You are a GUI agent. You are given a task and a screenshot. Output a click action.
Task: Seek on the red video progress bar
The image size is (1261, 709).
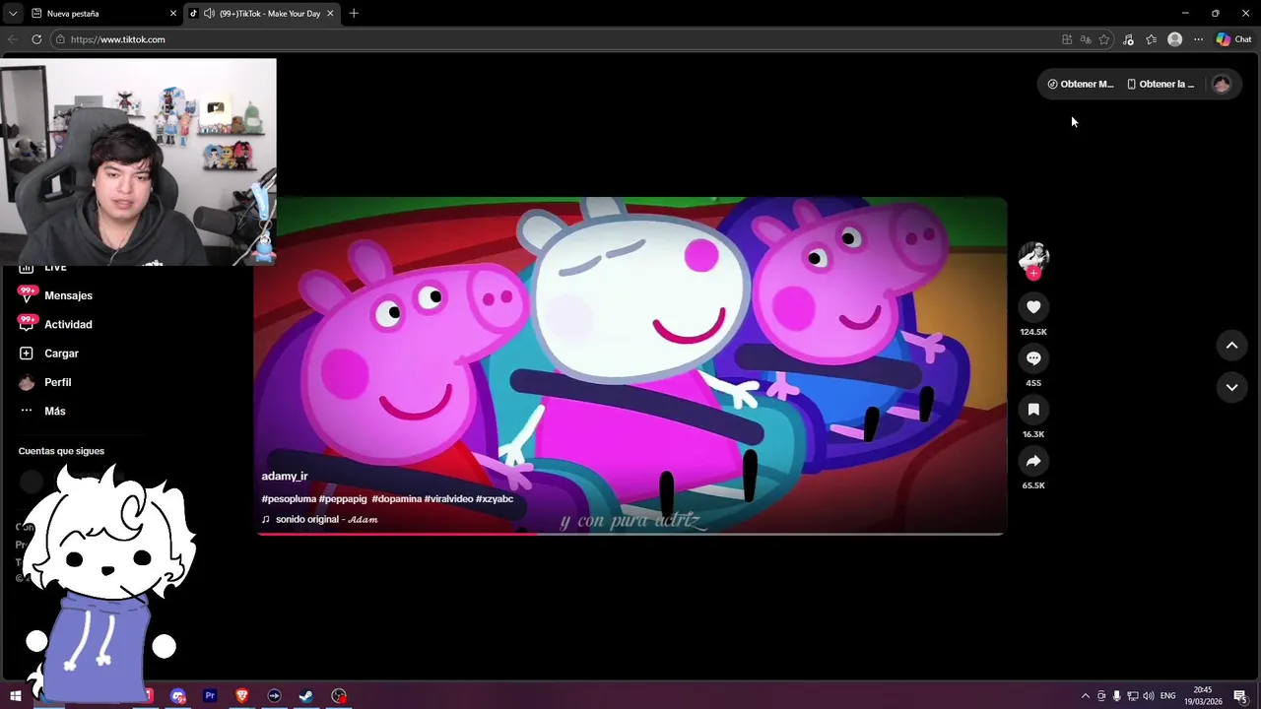pyautogui.click(x=630, y=534)
